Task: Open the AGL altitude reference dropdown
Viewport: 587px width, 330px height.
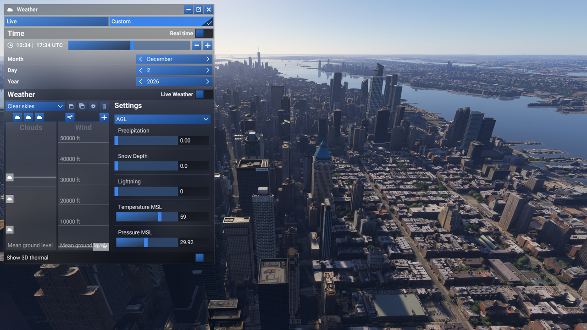Action: point(162,119)
